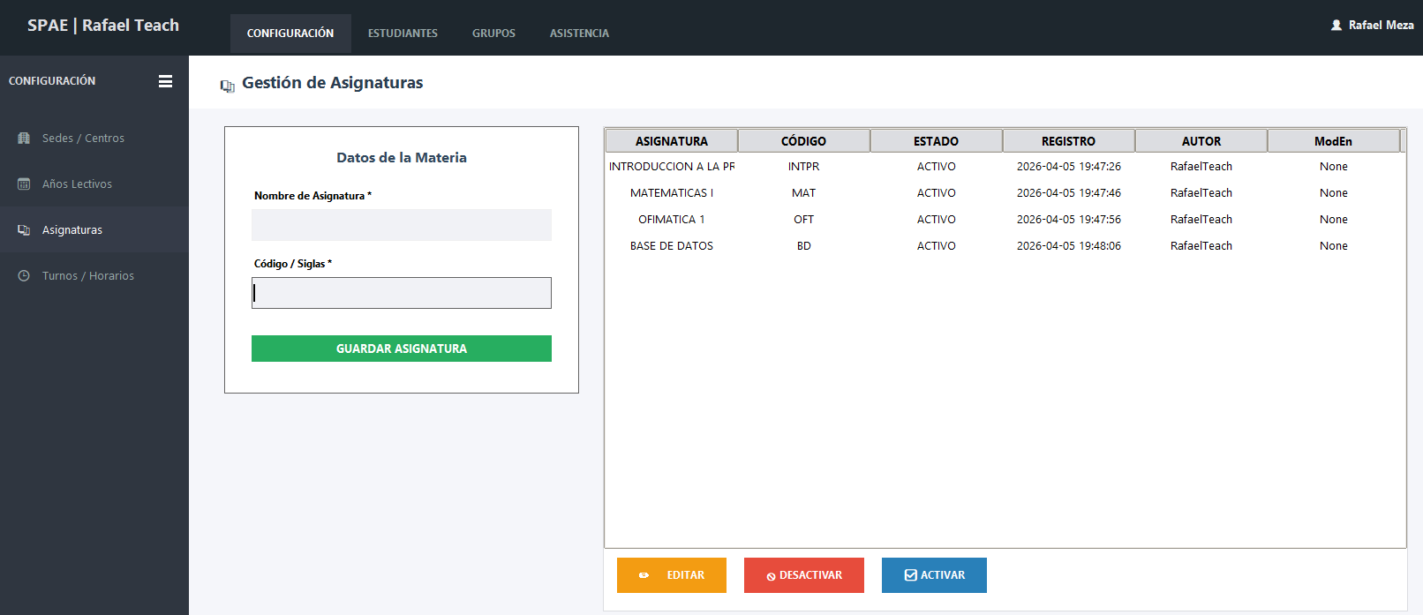The width and height of the screenshot is (1423, 615).
Task: Switch to the Grupos tab
Action: [493, 34]
